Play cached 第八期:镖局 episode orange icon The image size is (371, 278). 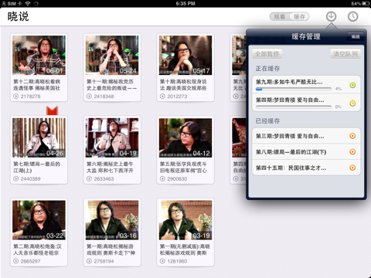(352, 152)
